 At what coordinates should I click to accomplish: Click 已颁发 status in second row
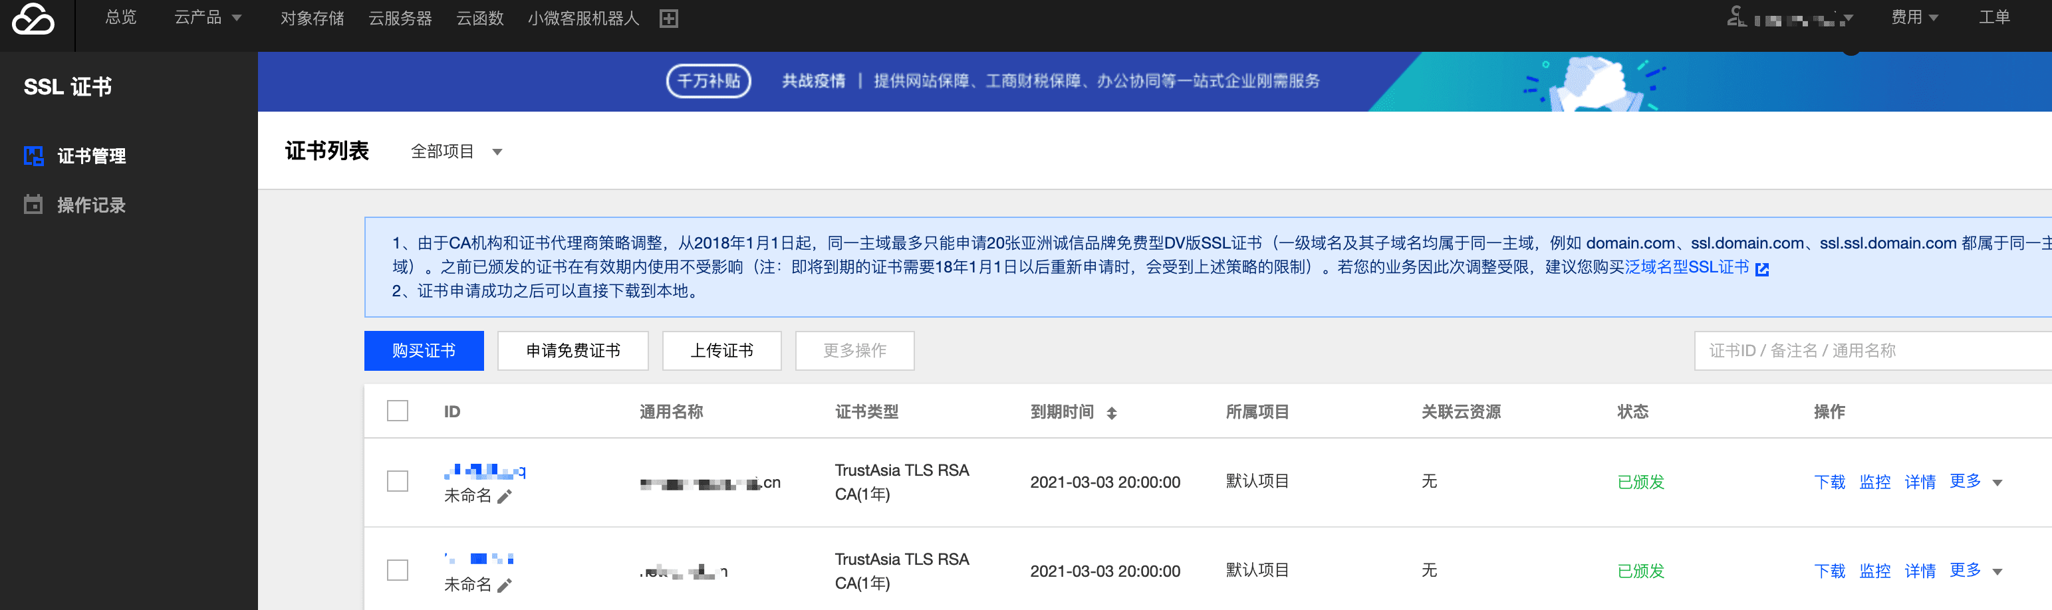pos(1641,571)
